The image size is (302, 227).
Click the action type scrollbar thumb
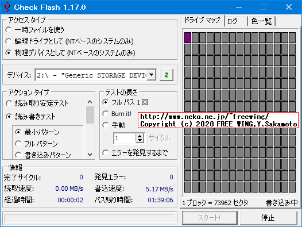tap(90, 115)
